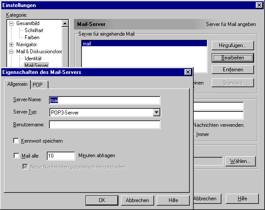Switch to the POP tab

[39, 85]
